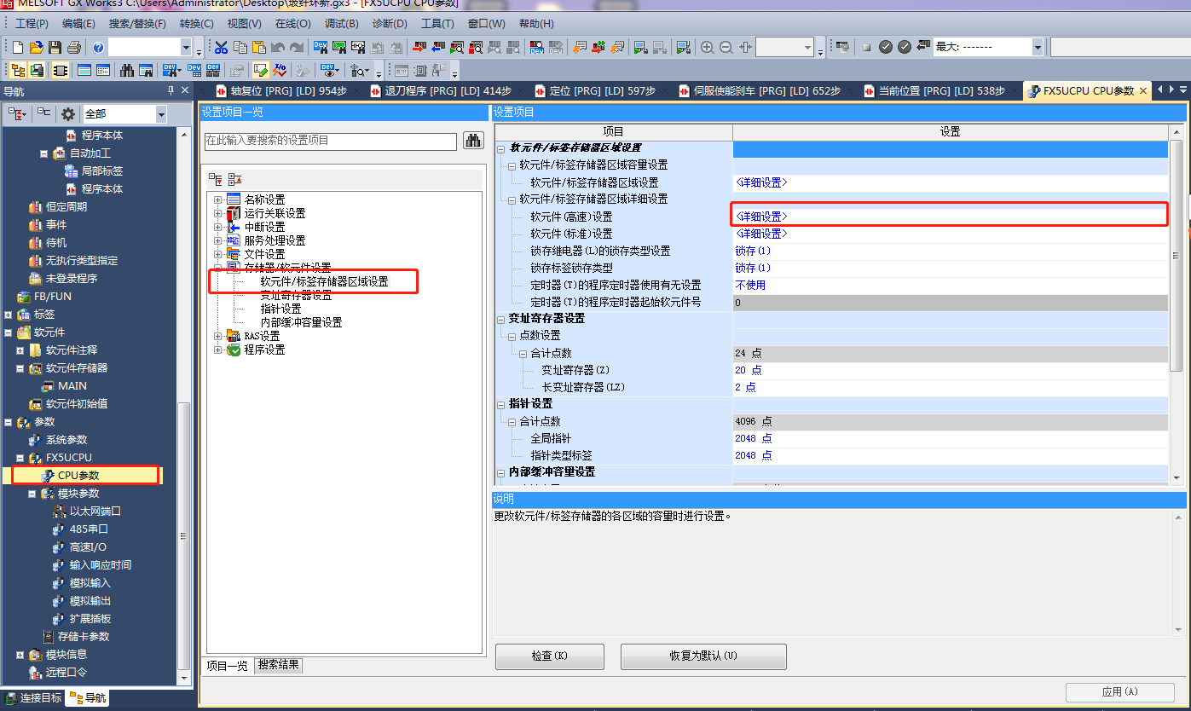Click the blue Help question mark icon
Image resolution: width=1191 pixels, height=711 pixels.
coord(98,47)
